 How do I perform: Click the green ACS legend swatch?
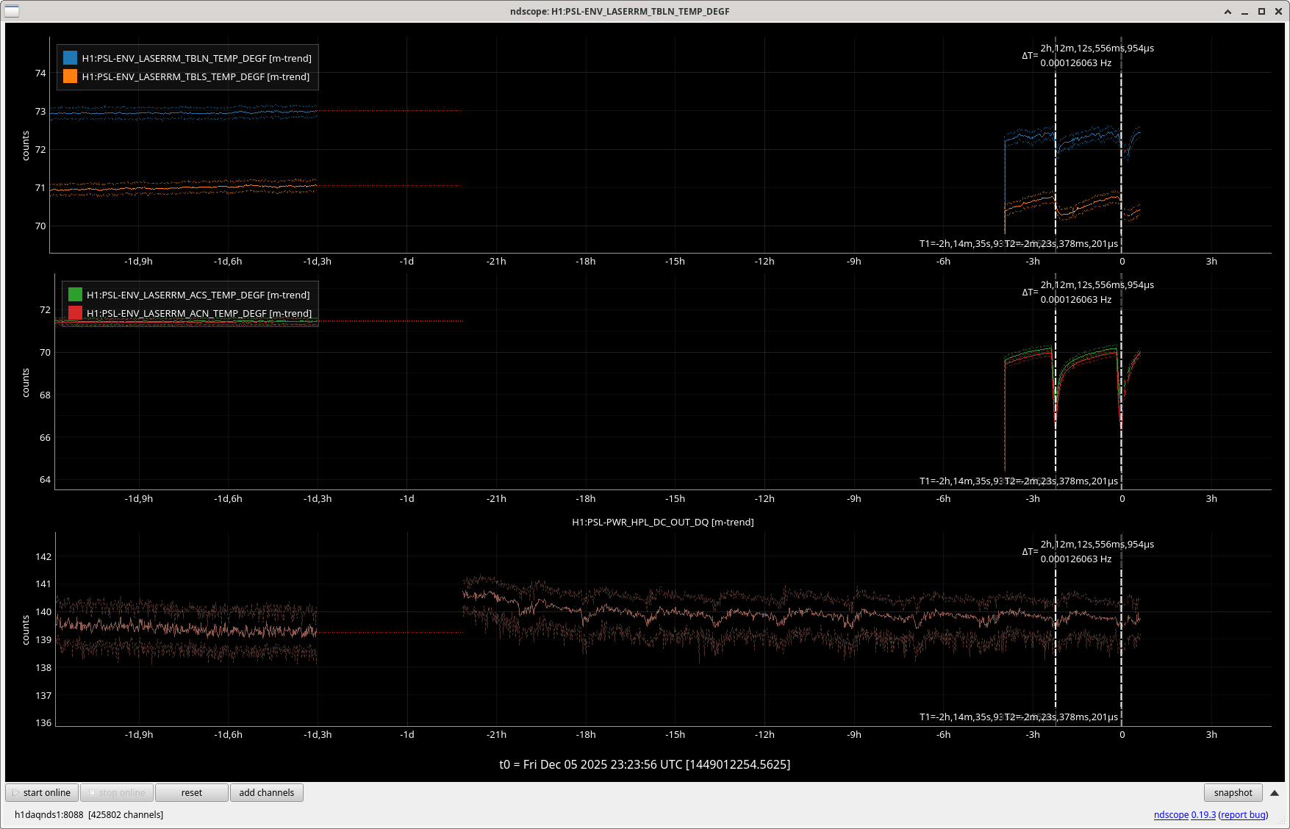[75, 295]
